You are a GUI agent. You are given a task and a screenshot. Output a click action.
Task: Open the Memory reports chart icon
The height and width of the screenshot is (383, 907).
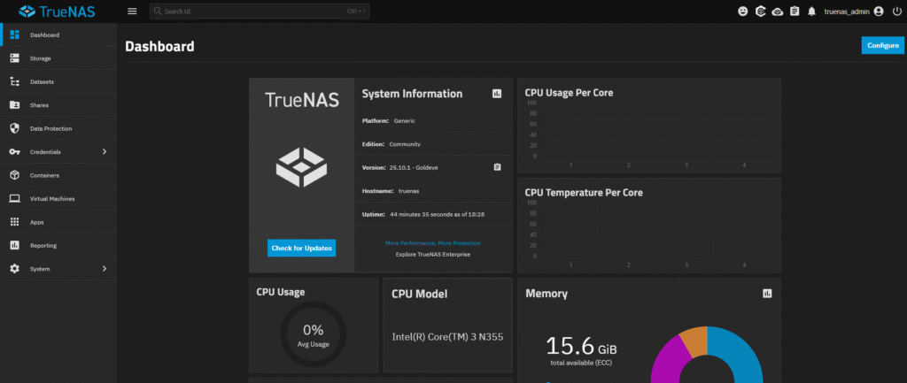click(x=767, y=294)
